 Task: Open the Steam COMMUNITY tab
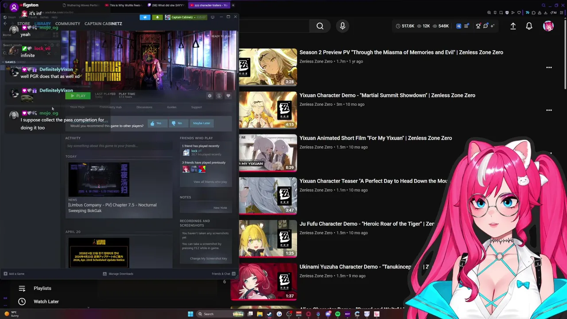pos(68,23)
